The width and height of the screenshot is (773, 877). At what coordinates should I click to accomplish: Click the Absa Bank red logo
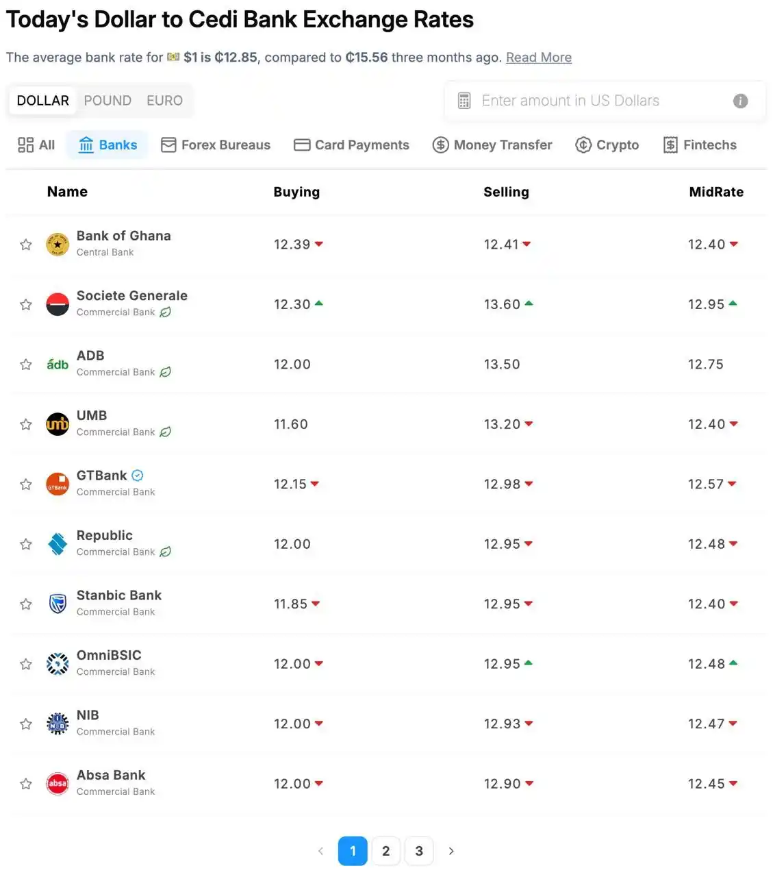pyautogui.click(x=58, y=783)
